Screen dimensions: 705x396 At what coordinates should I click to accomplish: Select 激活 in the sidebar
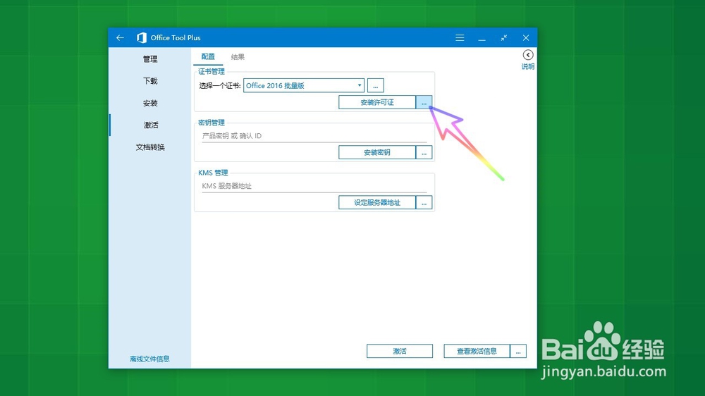(x=150, y=125)
